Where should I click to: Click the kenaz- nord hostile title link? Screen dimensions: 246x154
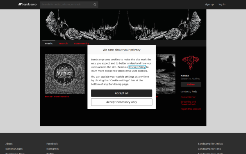pos(57,97)
